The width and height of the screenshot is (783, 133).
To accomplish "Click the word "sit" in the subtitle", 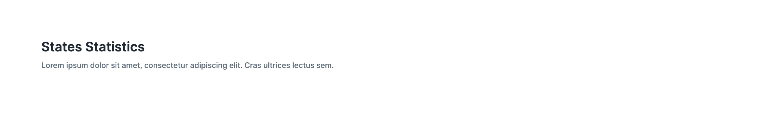I will (x=115, y=66).
